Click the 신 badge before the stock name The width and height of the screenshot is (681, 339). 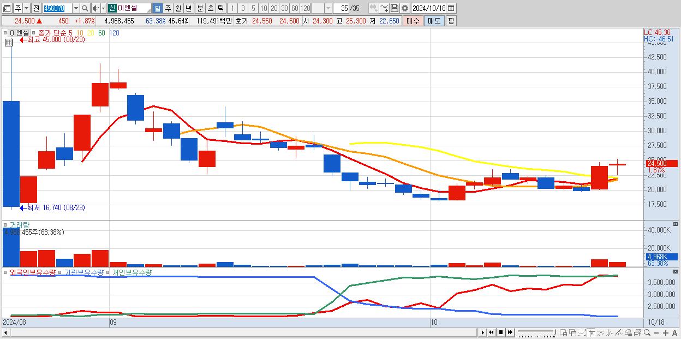coord(112,8)
